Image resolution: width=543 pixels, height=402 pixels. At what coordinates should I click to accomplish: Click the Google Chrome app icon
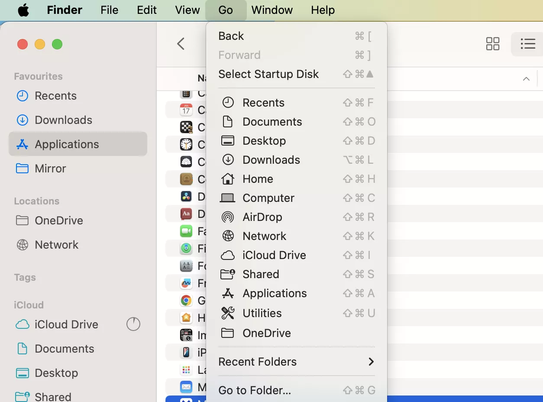pyautogui.click(x=186, y=300)
